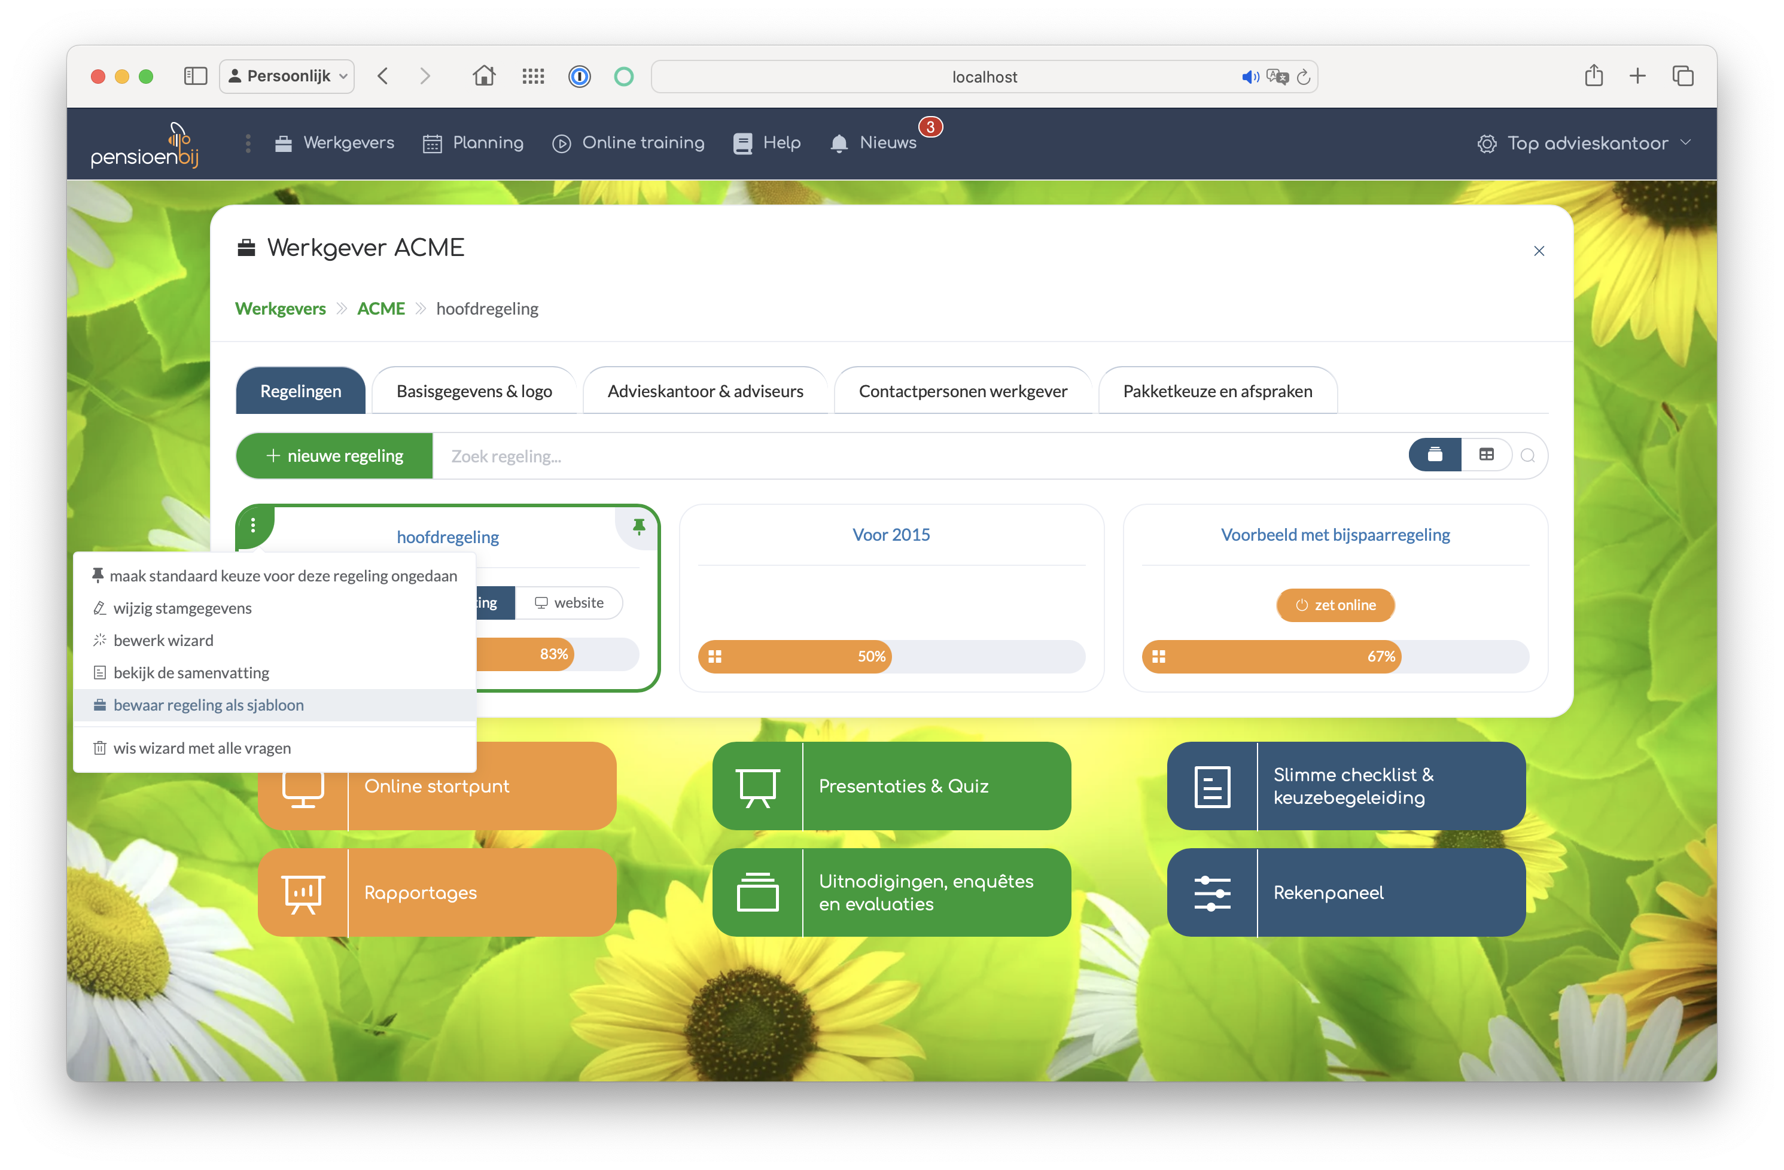
Task: Focus the Zoek regeling search field
Action: pyautogui.click(x=921, y=456)
